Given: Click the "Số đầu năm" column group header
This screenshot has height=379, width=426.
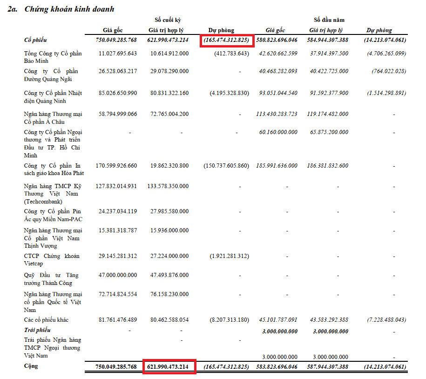Looking at the screenshot, I should point(329,20).
